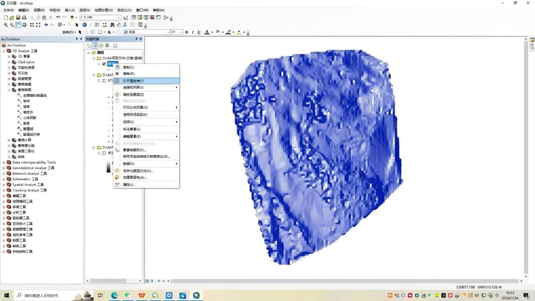Expand the Spatial Analyst 工具 toolbox
This screenshot has width=535, height=301.
pyautogui.click(x=4, y=185)
